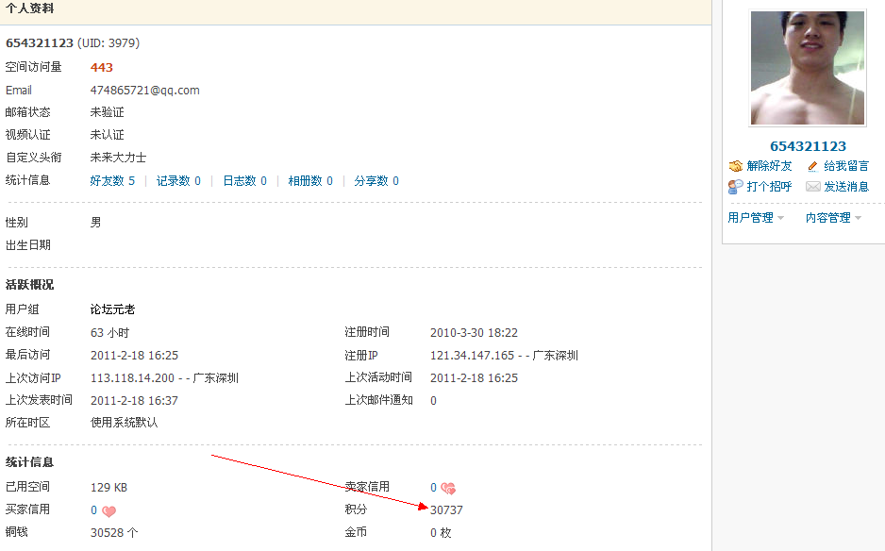Click the 在线时间 value 63 小时
The image size is (885, 551).
109,332
